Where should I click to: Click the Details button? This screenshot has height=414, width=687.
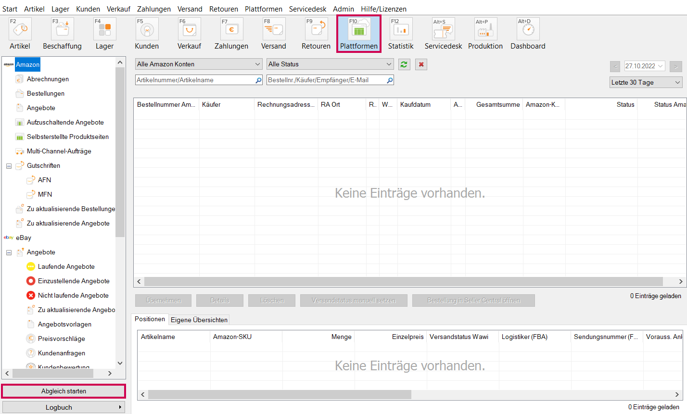point(220,301)
